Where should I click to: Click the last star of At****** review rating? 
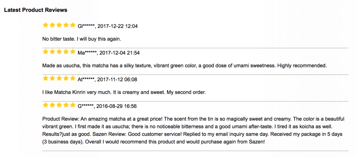73,78
